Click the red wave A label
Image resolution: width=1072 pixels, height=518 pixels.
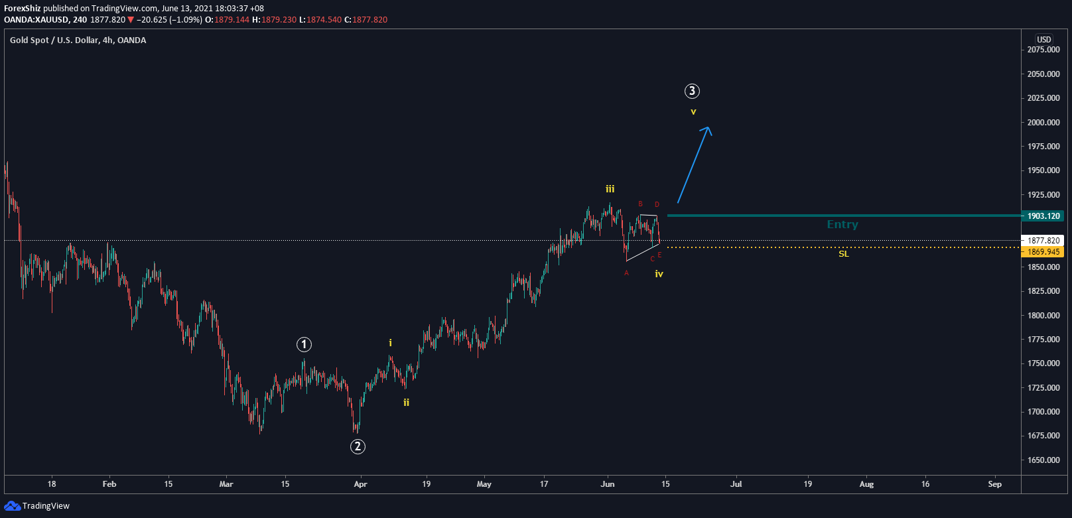point(626,273)
